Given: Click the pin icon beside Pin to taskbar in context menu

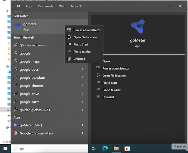Looking at the screenshot, I should click(x=69, y=52).
